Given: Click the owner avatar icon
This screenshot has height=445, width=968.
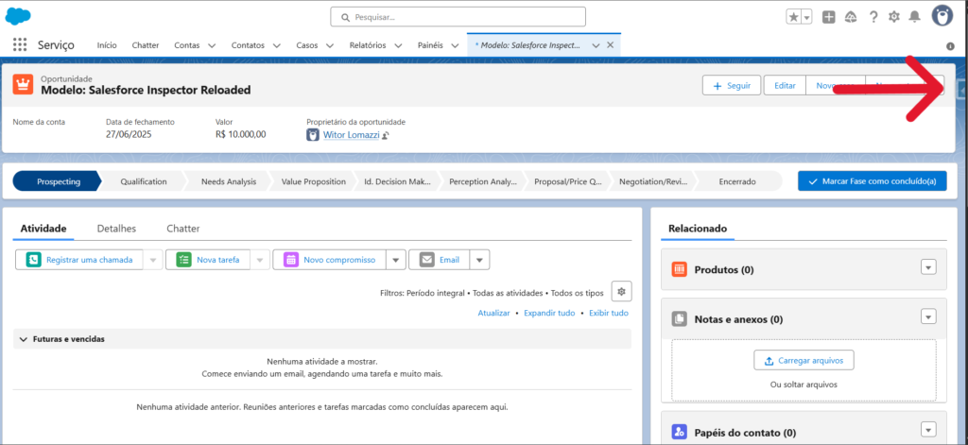Looking at the screenshot, I should (313, 134).
